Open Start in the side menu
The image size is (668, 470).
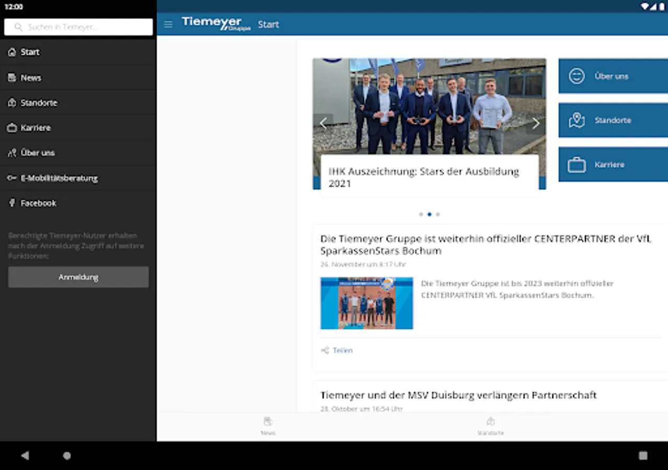(x=78, y=52)
